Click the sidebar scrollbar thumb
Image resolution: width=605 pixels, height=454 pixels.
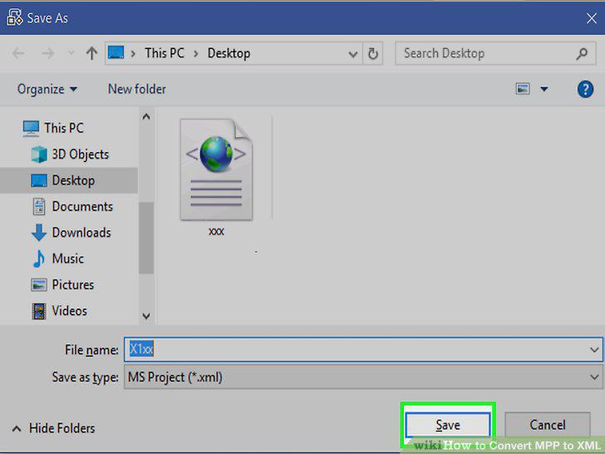[x=146, y=238]
